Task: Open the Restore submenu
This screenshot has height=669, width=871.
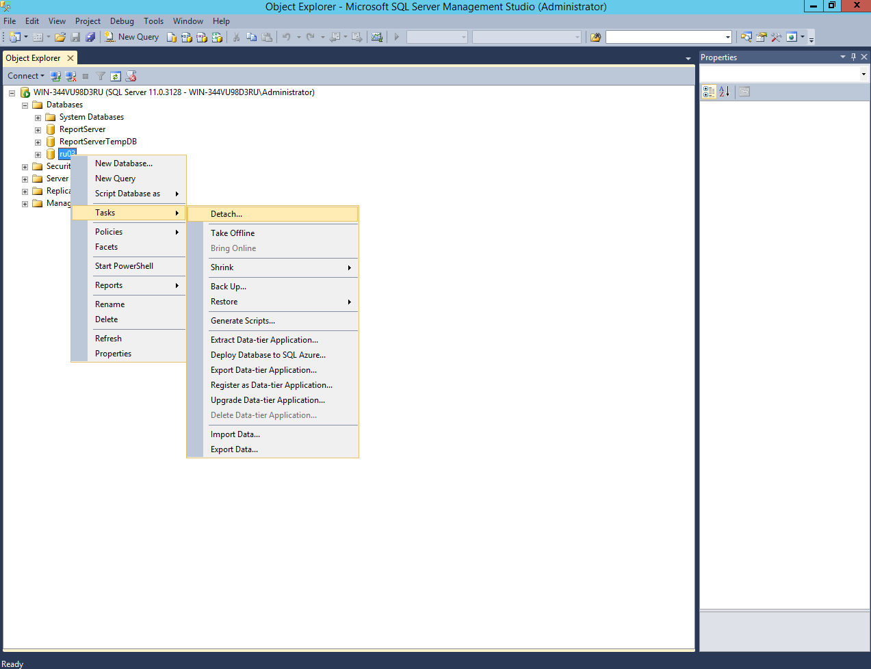Action: [273, 302]
